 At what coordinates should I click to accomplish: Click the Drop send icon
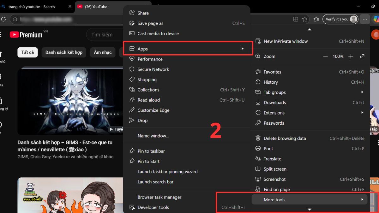click(132, 120)
